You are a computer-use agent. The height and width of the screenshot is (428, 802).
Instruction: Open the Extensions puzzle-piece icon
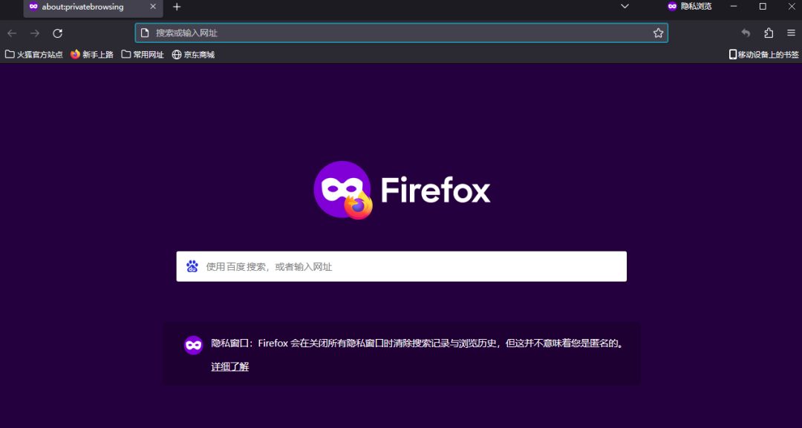769,33
